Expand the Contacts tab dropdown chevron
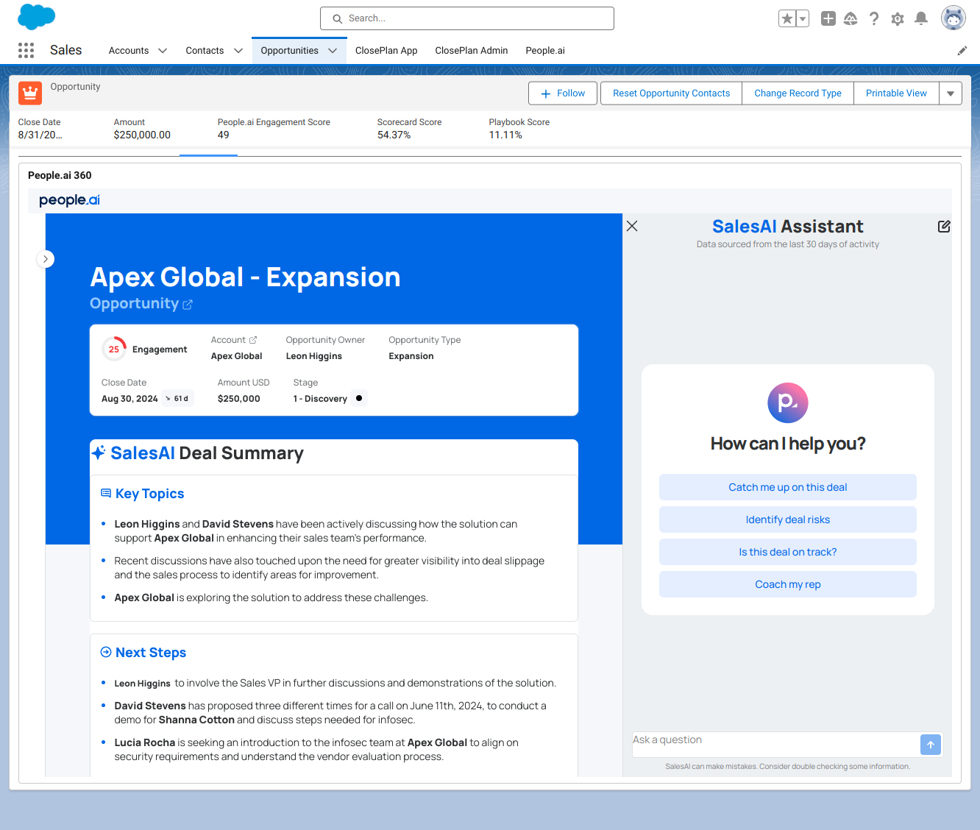The width and height of the screenshot is (980, 830). [x=238, y=51]
